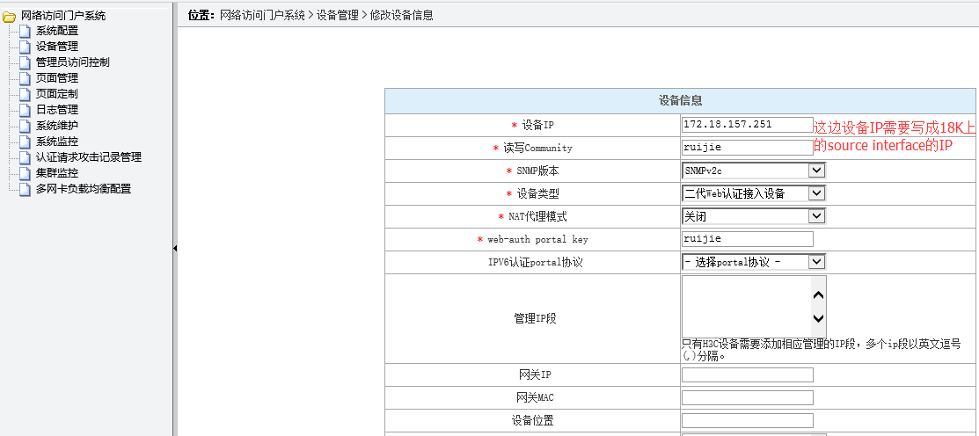
Task: Click the page icon beside 设备管理
Action: tap(25, 47)
